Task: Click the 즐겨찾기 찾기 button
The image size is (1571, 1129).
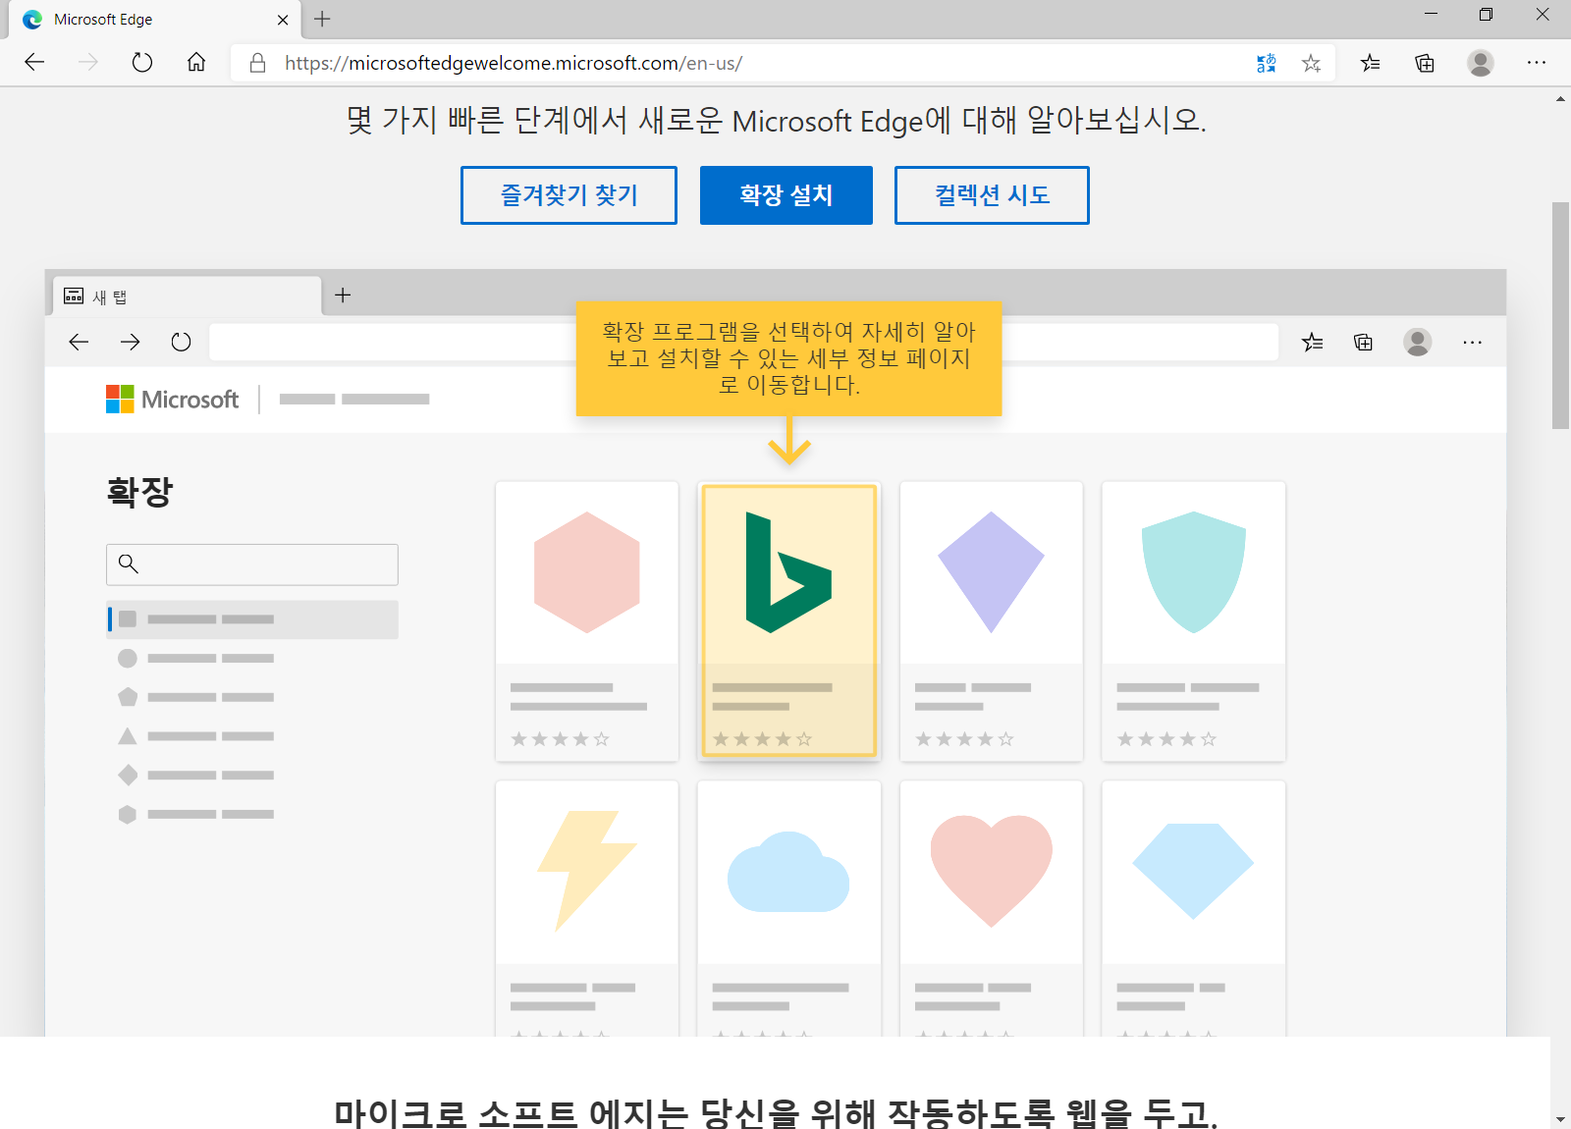Action: pyautogui.click(x=569, y=195)
